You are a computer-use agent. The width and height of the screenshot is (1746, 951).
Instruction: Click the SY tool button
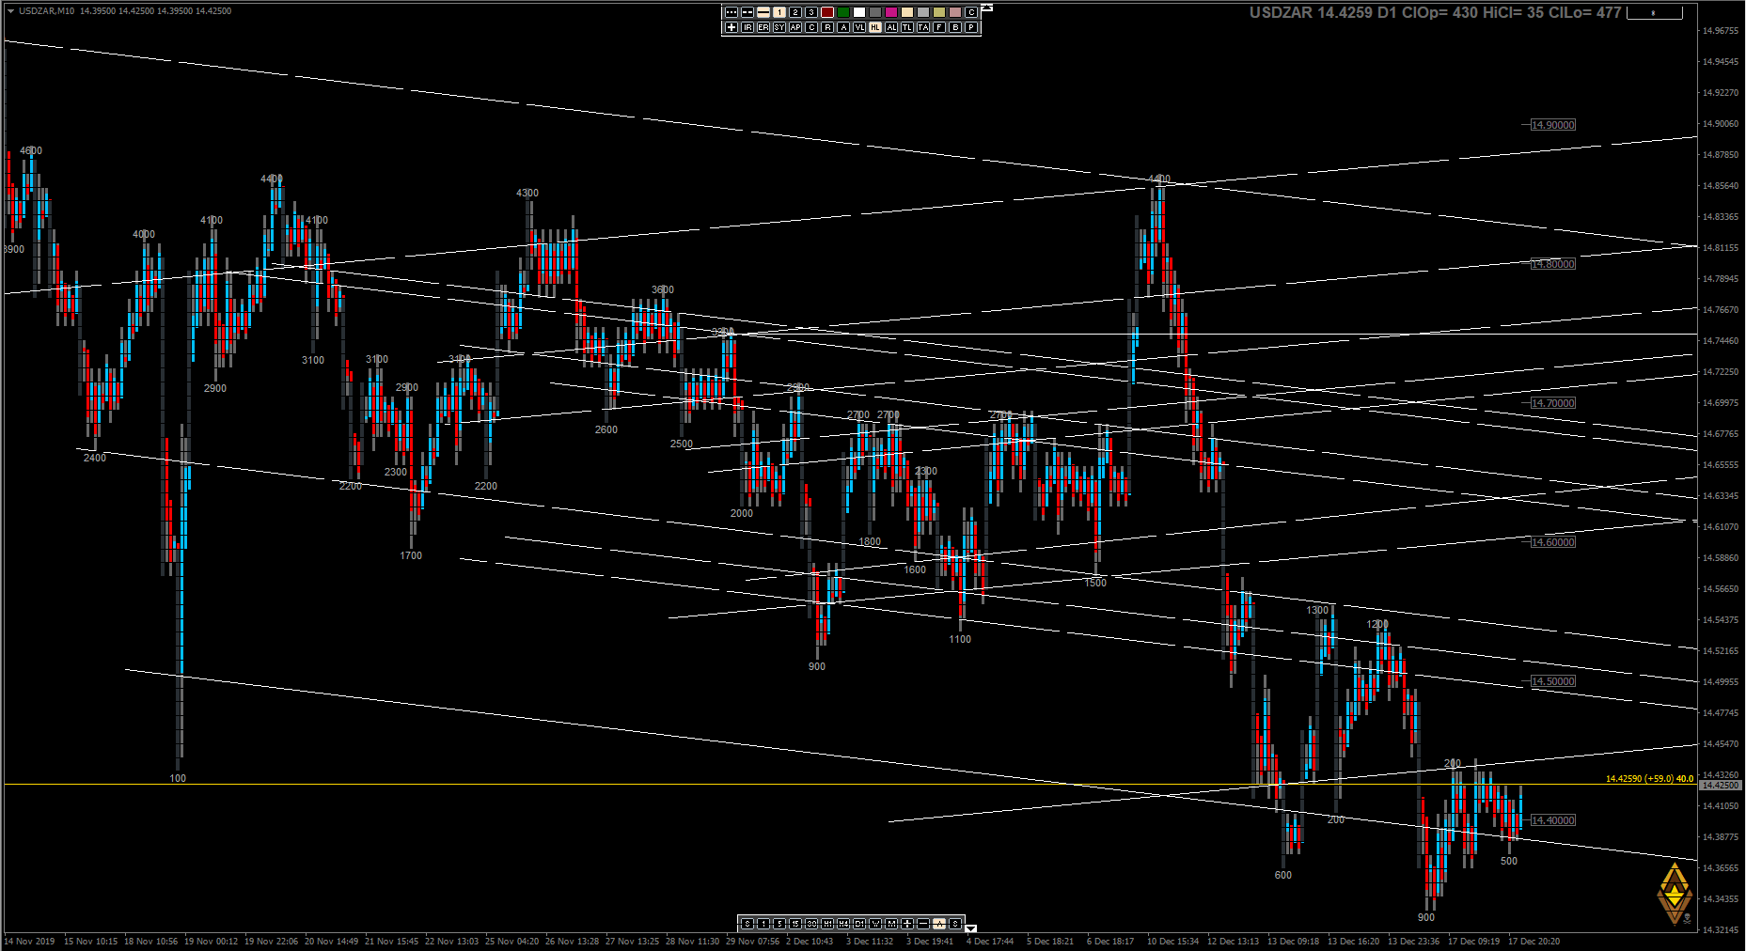pyautogui.click(x=779, y=27)
